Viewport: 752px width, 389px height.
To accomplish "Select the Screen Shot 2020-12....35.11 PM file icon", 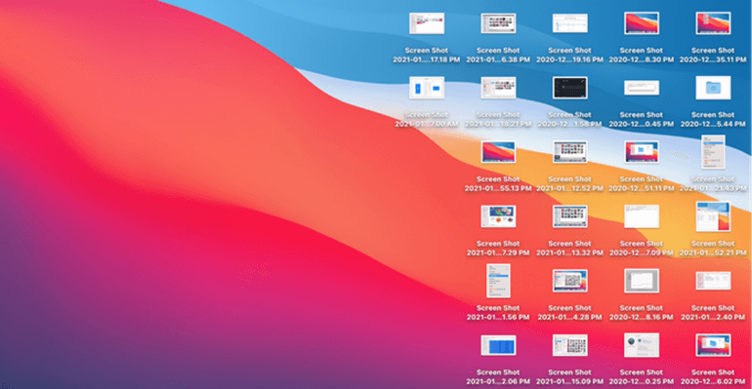I will 713,23.
